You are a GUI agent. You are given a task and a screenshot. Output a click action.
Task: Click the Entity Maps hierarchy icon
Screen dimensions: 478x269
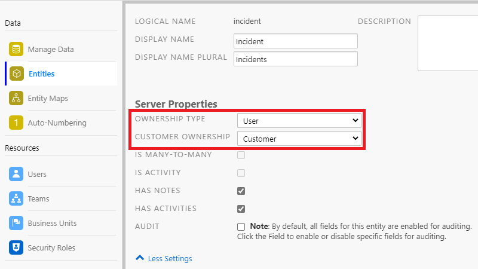click(x=16, y=98)
